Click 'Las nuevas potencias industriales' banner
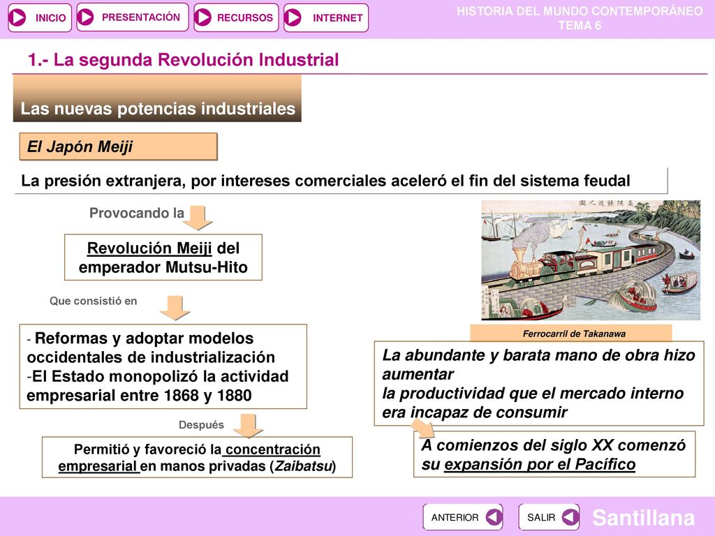The width and height of the screenshot is (715, 536). [157, 99]
